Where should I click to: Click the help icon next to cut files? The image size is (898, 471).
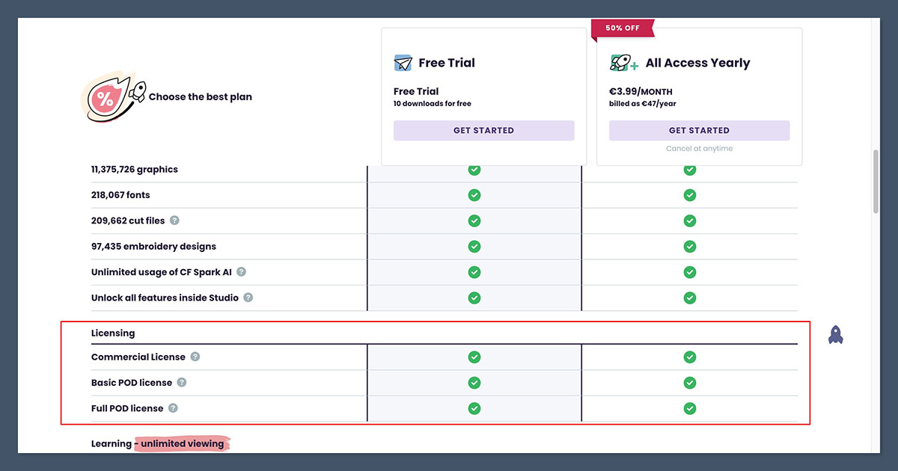(x=174, y=221)
